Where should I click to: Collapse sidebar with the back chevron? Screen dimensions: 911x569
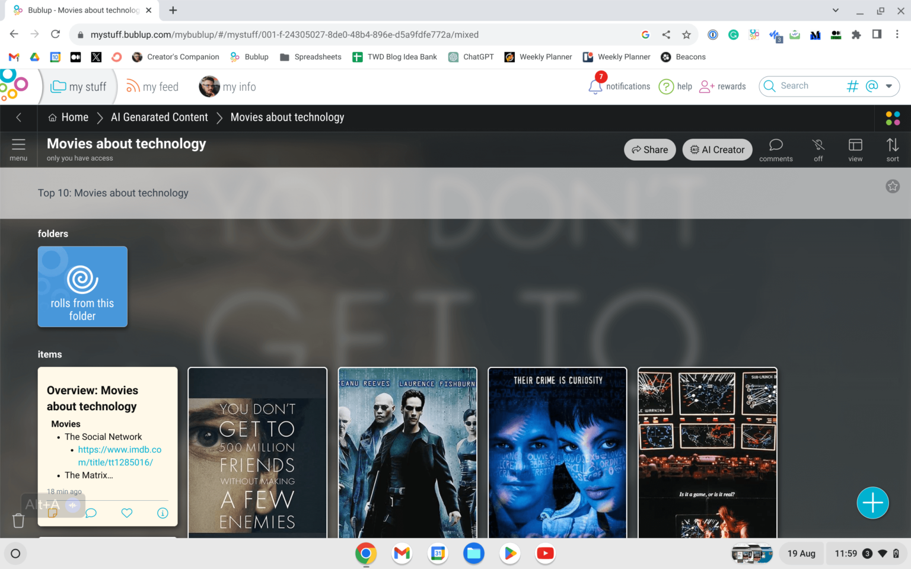pyautogui.click(x=18, y=117)
